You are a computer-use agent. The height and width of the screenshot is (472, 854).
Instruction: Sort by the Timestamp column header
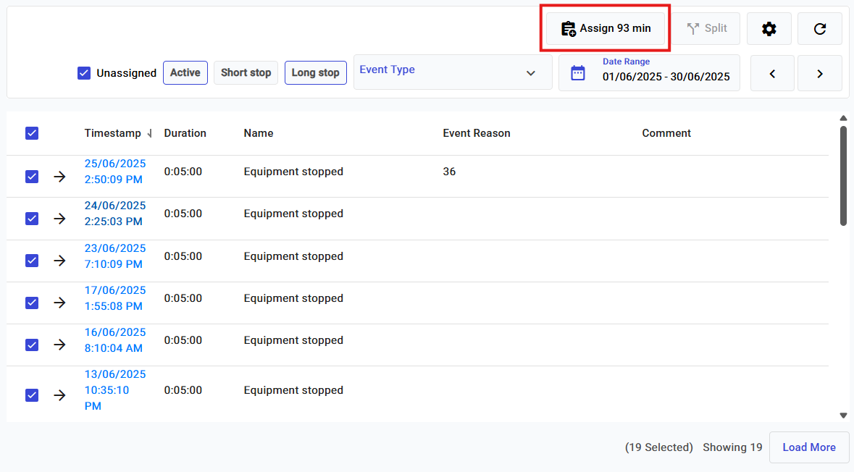point(113,133)
